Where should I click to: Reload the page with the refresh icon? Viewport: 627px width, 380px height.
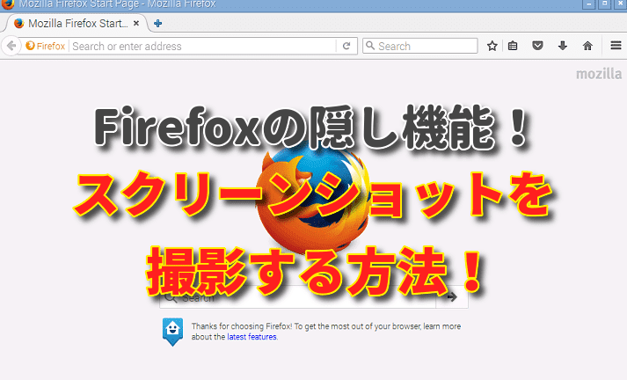point(346,46)
